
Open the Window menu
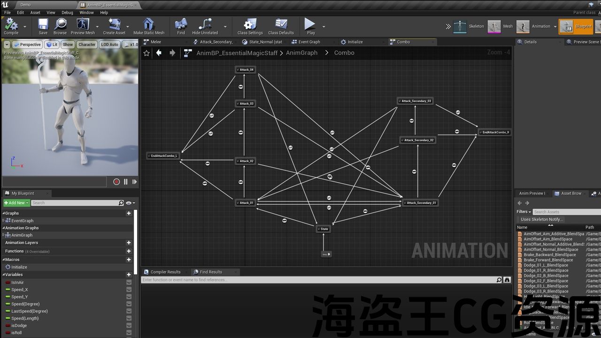pyautogui.click(x=86, y=13)
